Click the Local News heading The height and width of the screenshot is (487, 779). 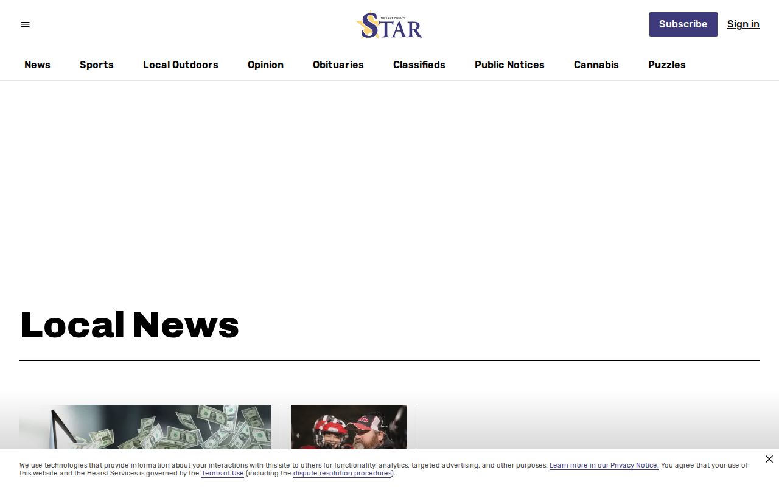[x=130, y=325]
